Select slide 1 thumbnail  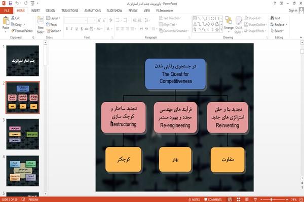[23, 61]
